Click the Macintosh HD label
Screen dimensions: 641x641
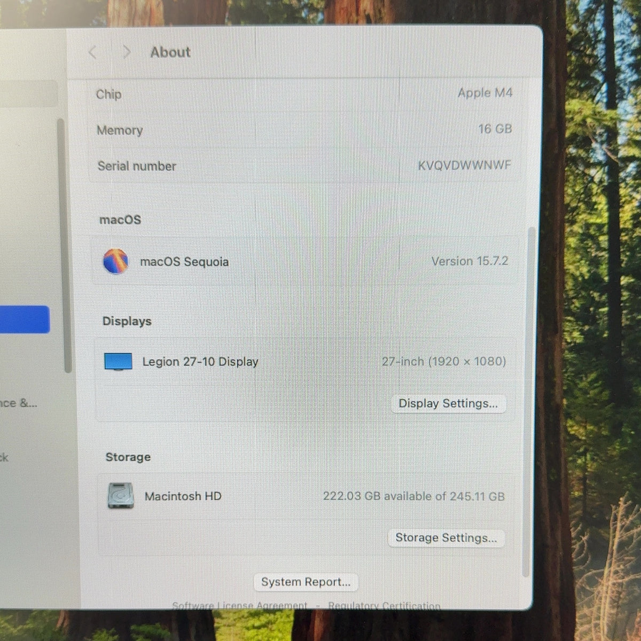(x=183, y=496)
